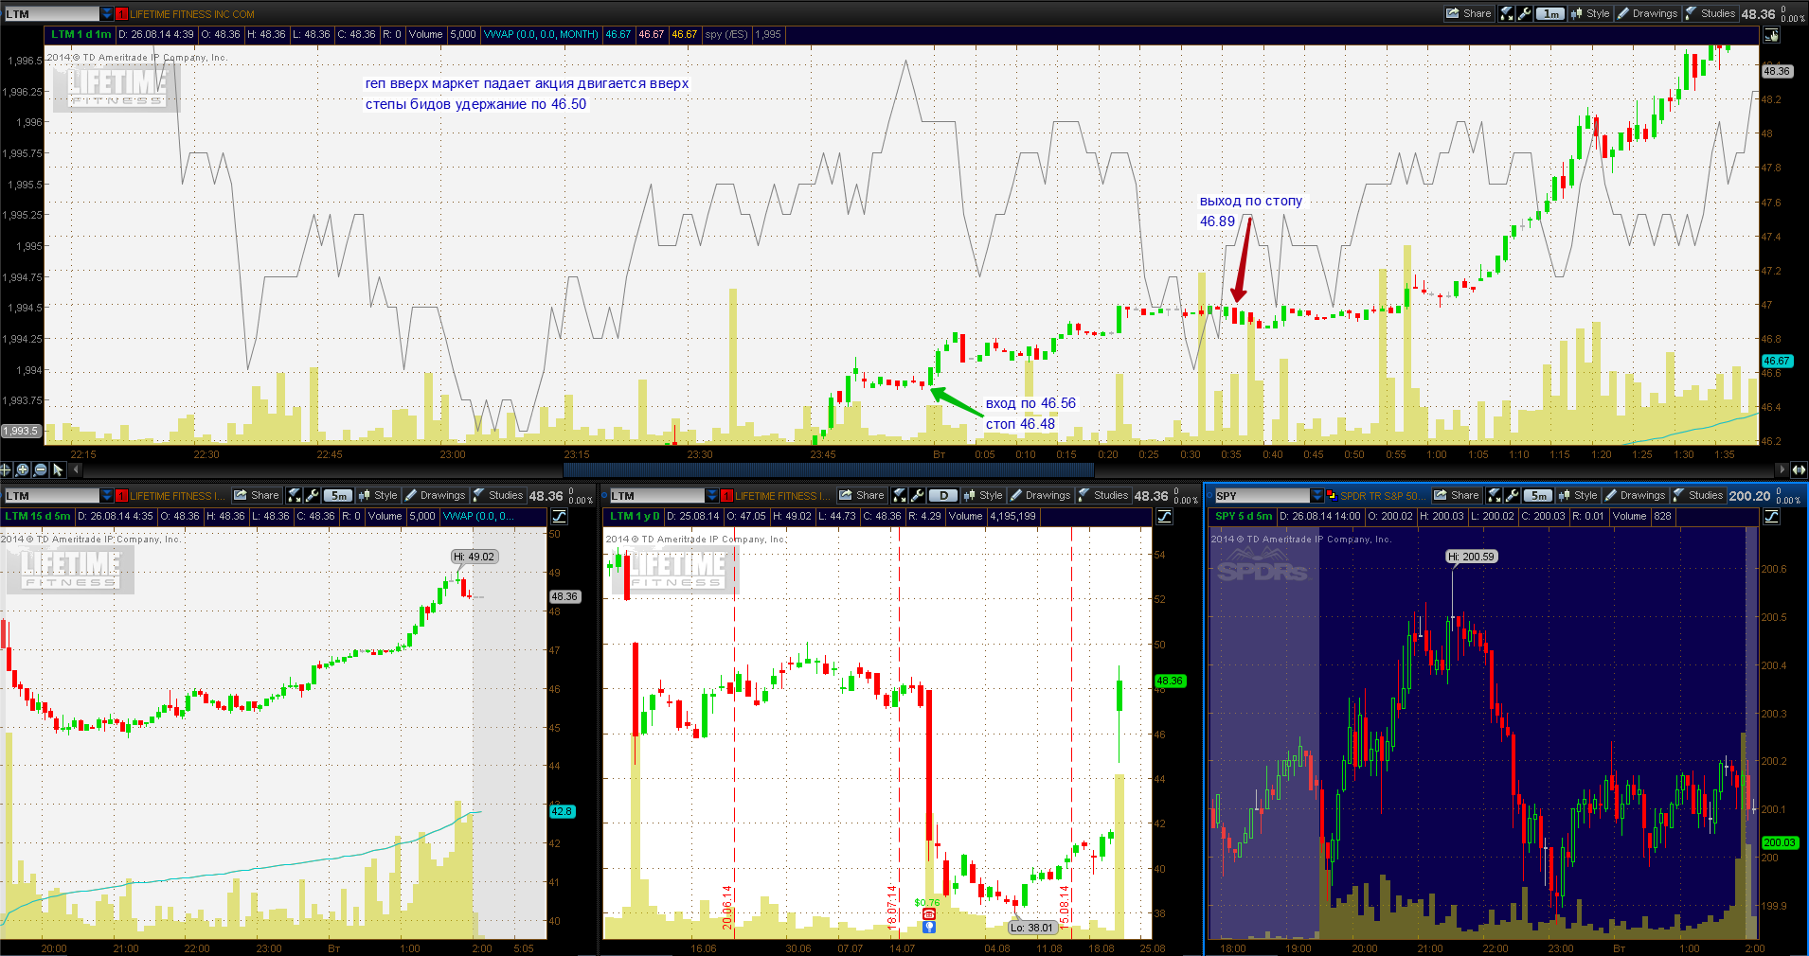
Task: Open Style in the daily LTM chart
Action: (x=983, y=495)
